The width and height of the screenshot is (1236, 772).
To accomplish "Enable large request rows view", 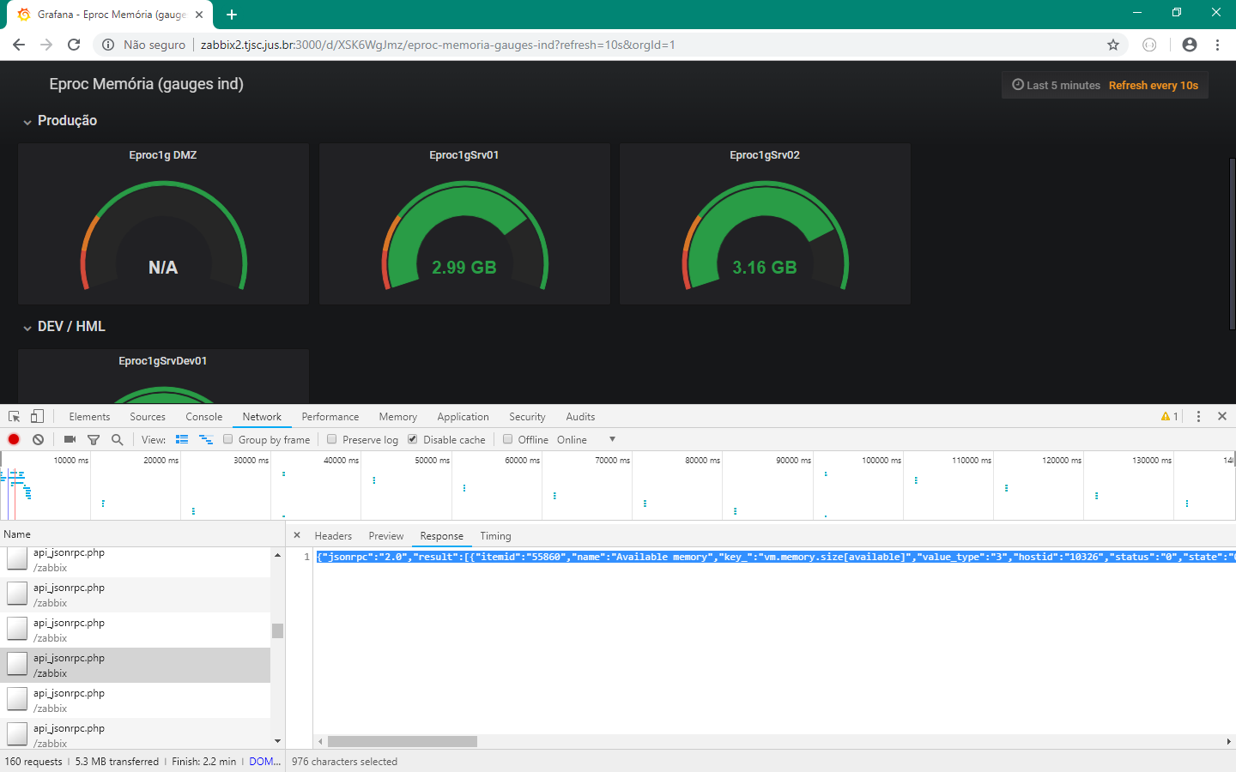I will (x=182, y=439).
